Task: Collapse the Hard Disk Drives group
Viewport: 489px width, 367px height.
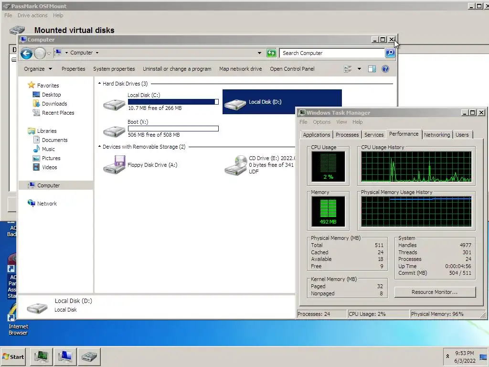Action: 99,83
